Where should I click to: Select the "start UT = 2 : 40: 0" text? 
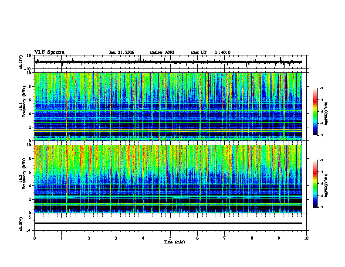coord(210,52)
